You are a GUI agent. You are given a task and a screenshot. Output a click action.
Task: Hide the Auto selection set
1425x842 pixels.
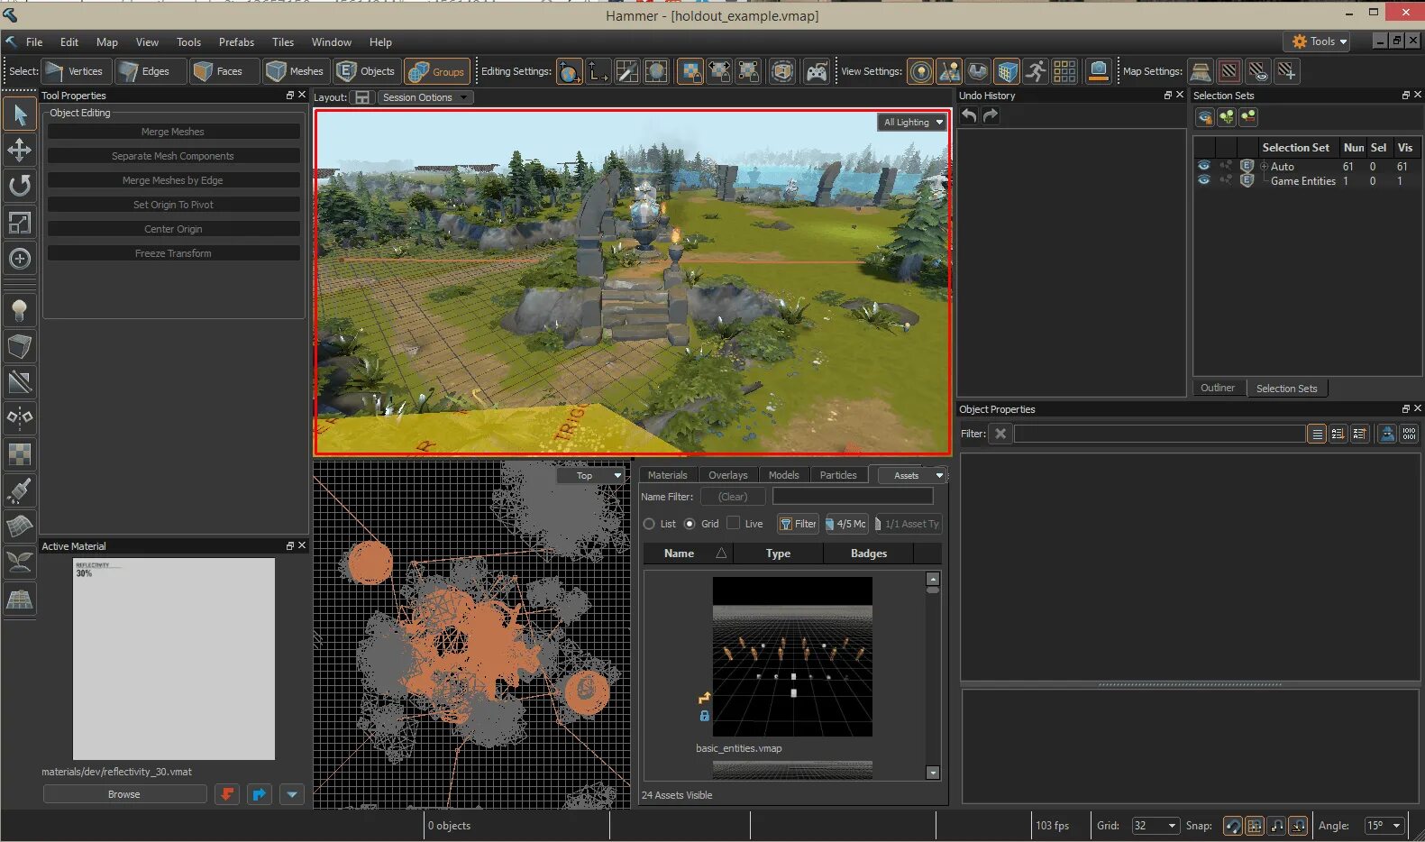(1203, 166)
